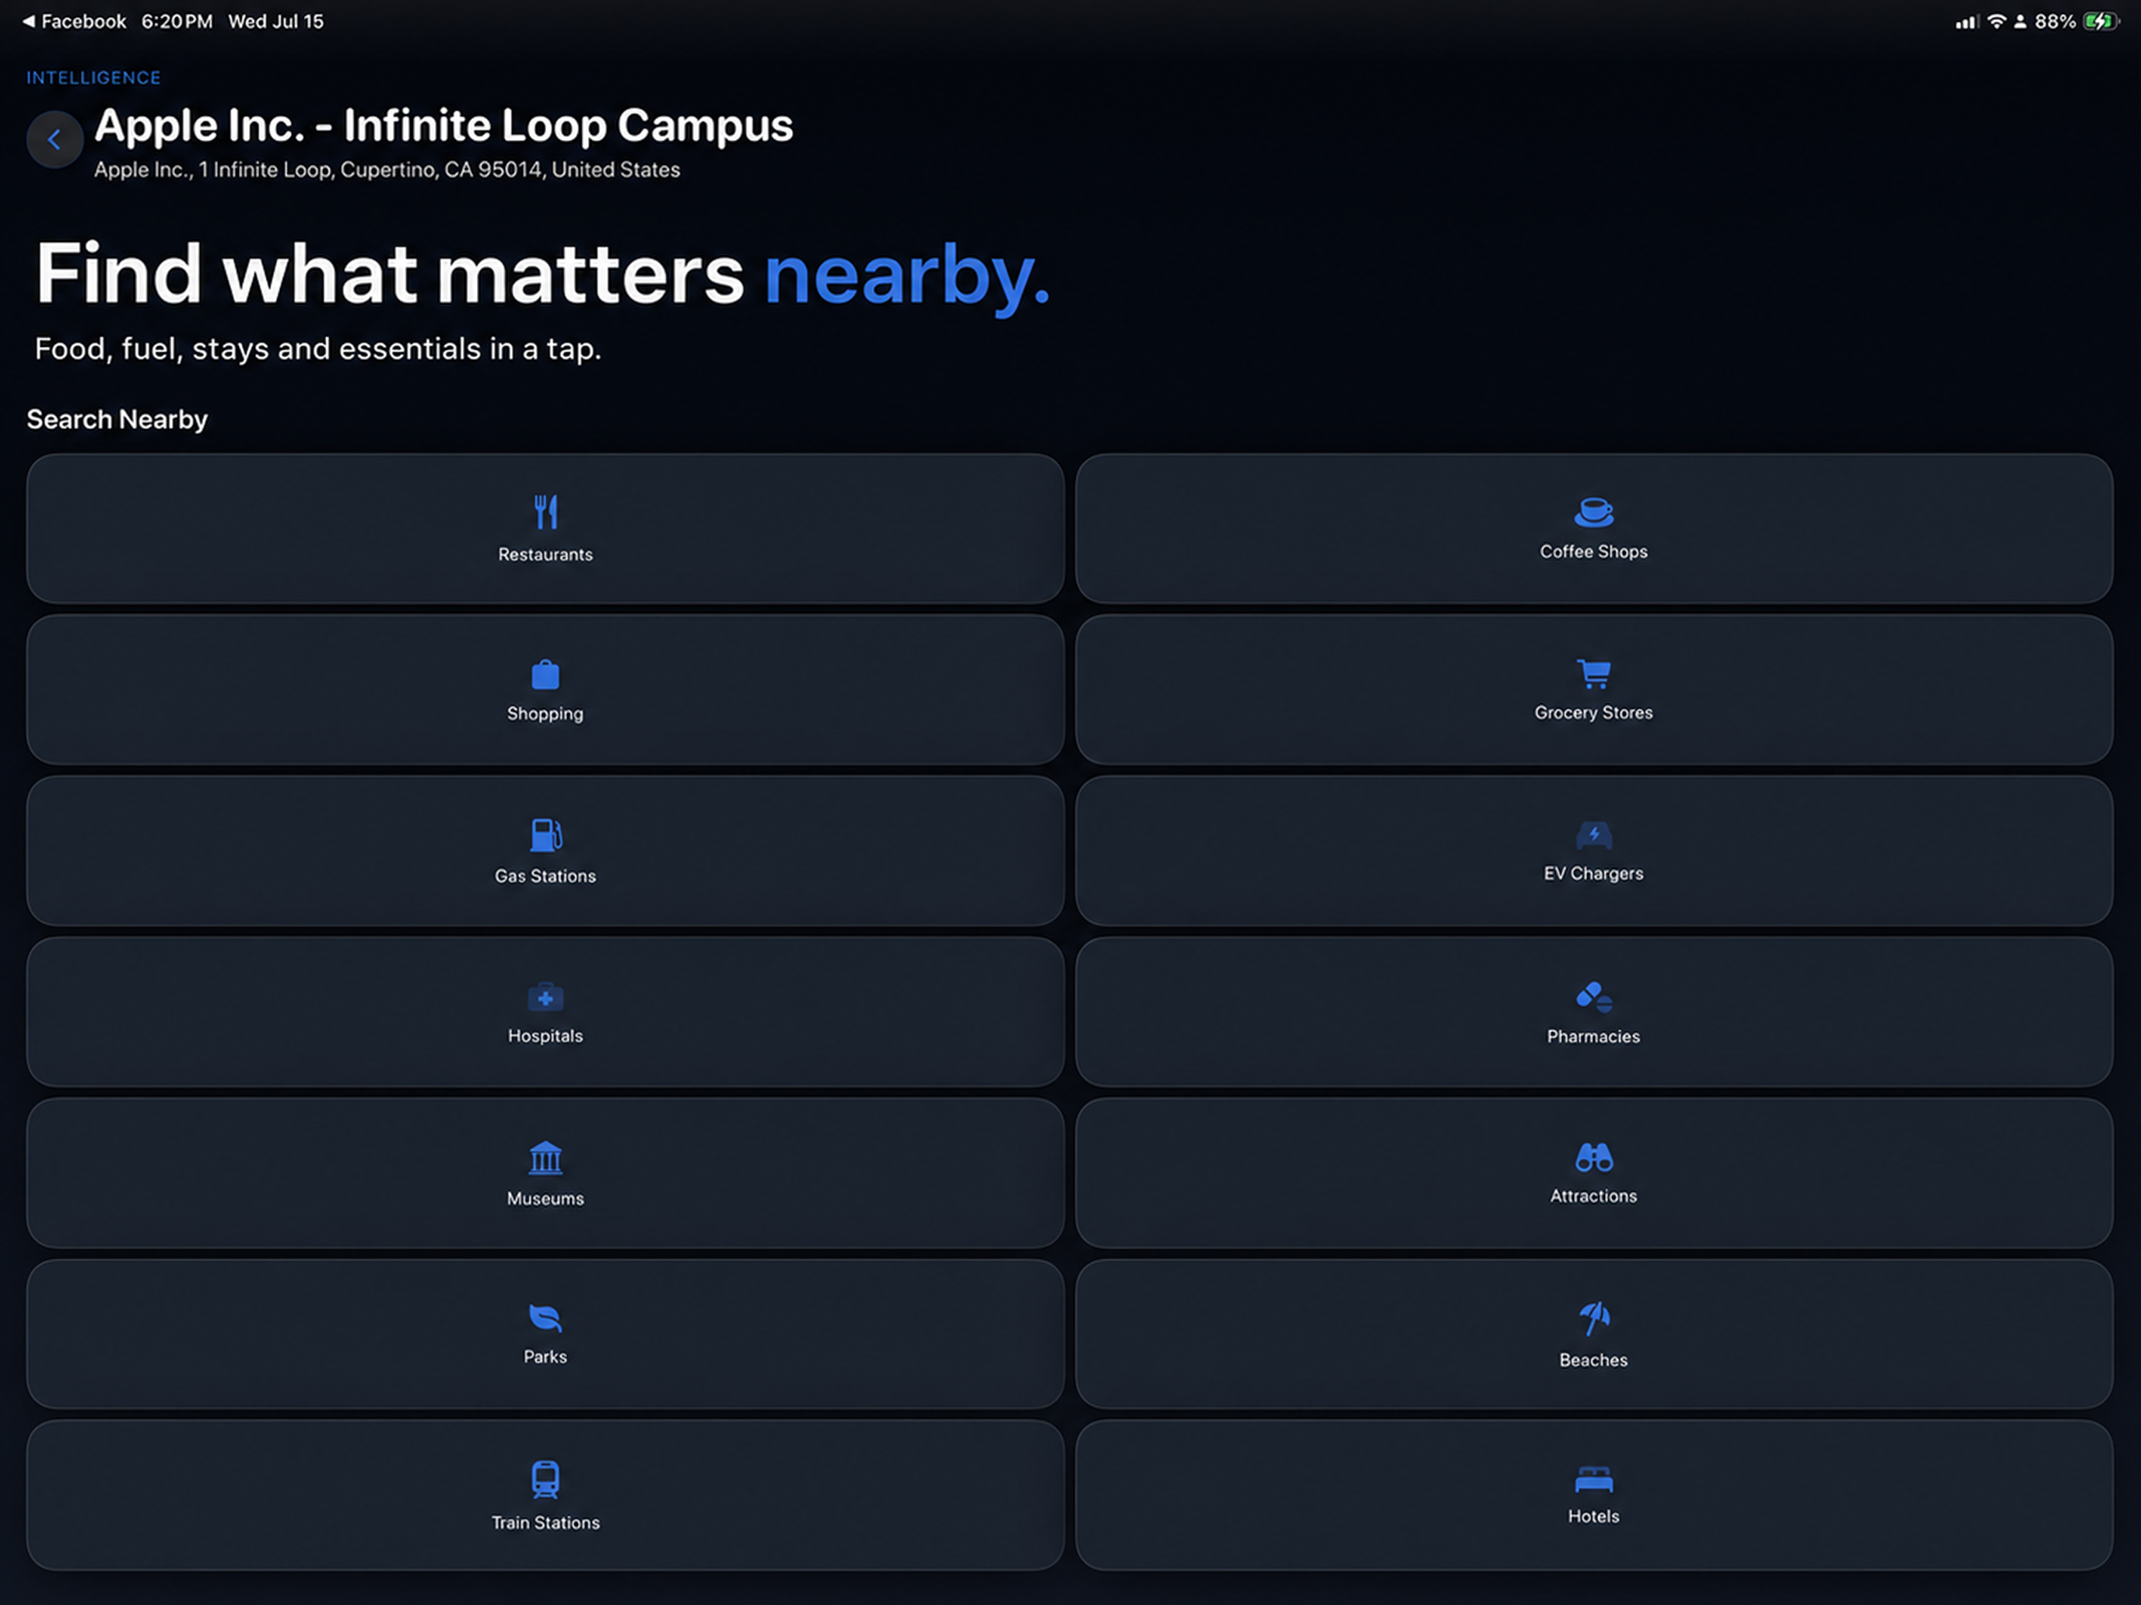This screenshot has height=1605, width=2141.
Task: Choose the pills Pharmacies icon
Action: click(1593, 996)
